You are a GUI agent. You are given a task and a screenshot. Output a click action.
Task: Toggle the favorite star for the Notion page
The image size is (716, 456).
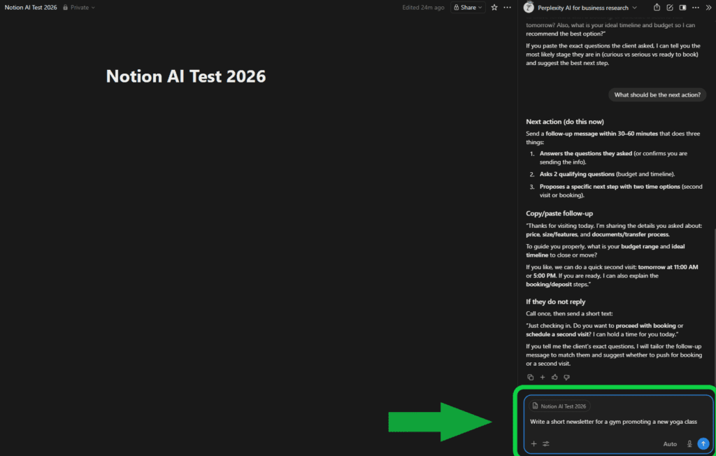494,7
